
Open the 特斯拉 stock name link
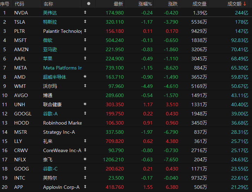click(x=50, y=22)
